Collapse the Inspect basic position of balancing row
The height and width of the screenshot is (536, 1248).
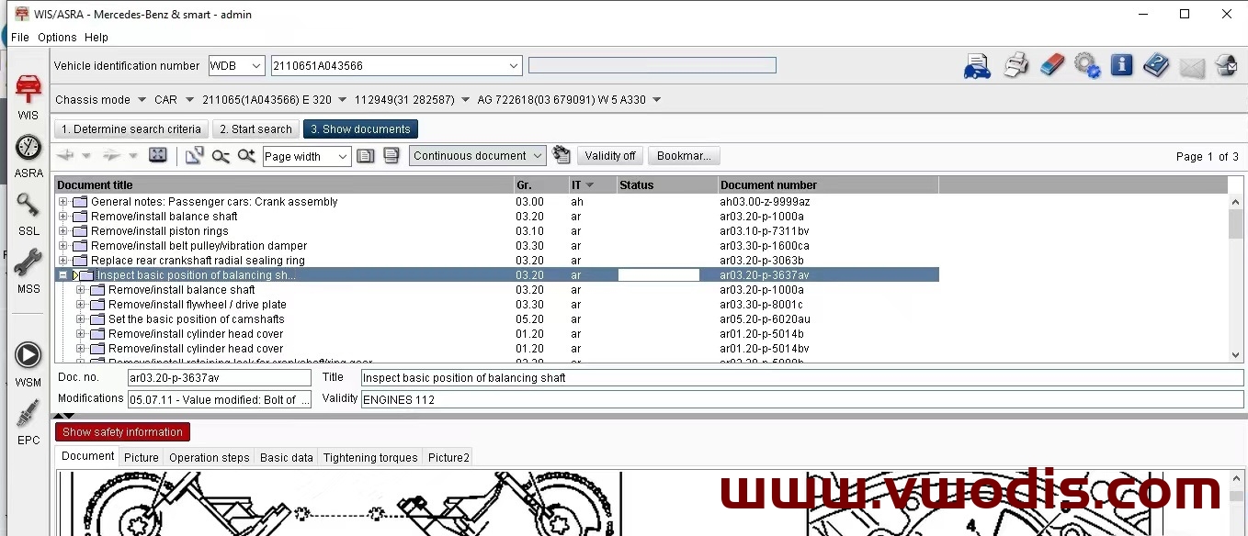[x=63, y=275]
